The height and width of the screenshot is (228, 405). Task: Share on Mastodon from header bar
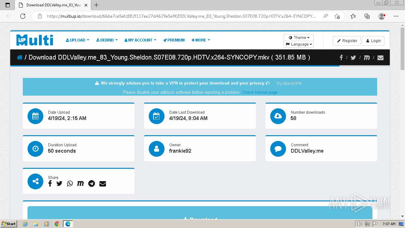click(x=367, y=57)
